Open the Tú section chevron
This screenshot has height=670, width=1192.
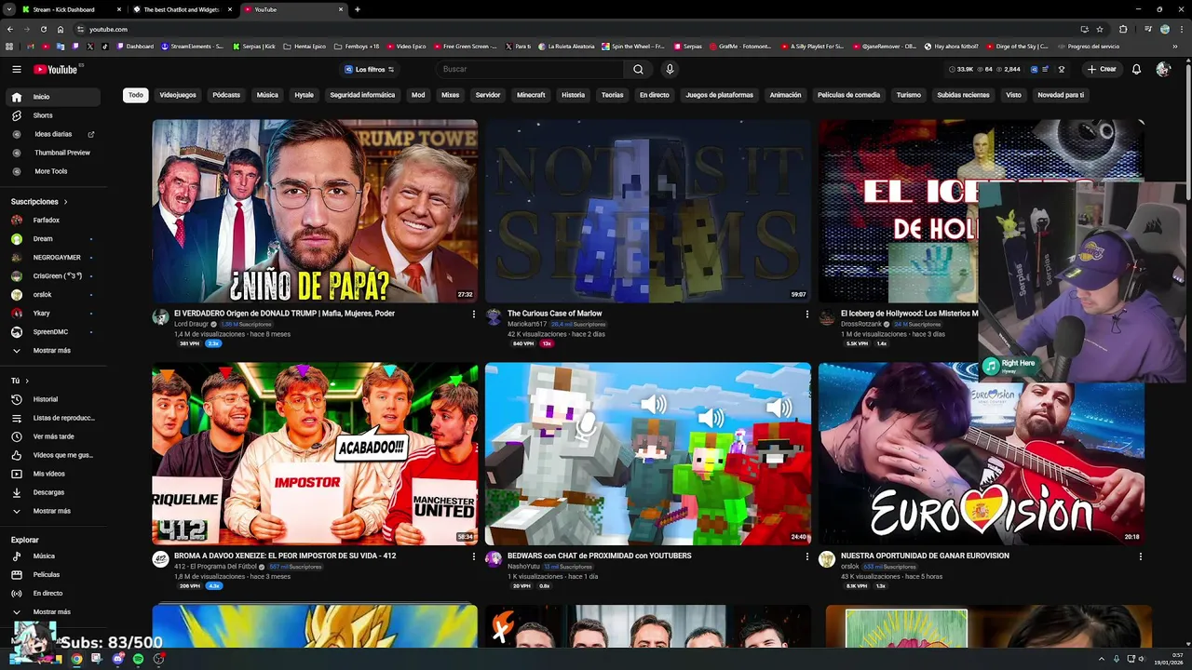[x=27, y=381]
